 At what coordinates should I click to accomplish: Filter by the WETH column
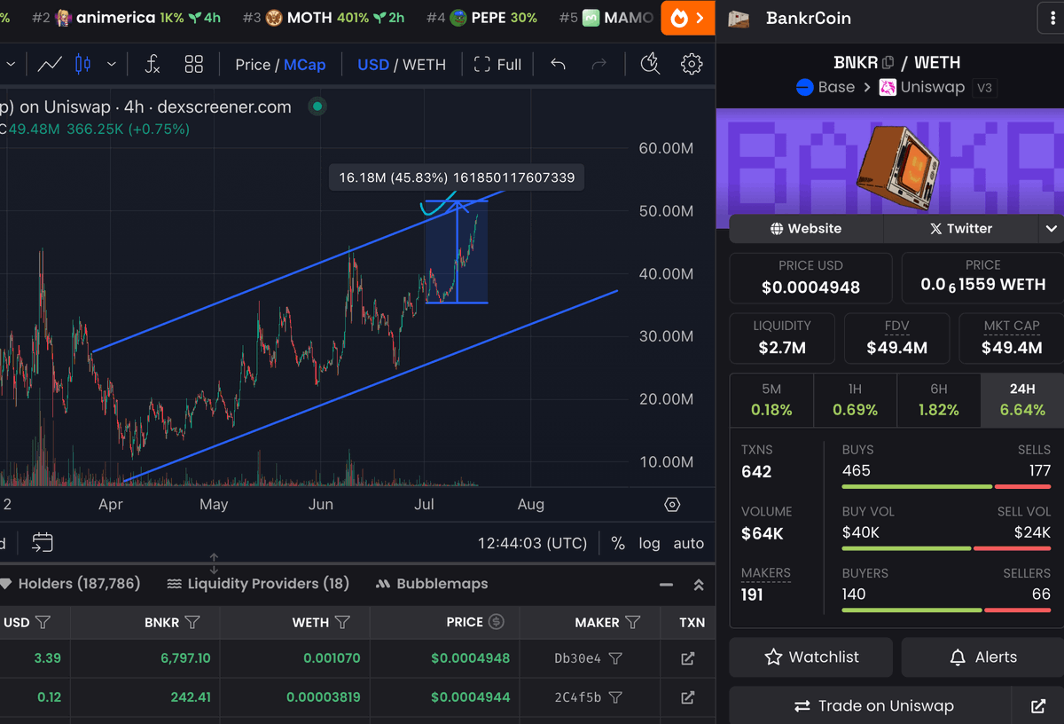pyautogui.click(x=342, y=622)
